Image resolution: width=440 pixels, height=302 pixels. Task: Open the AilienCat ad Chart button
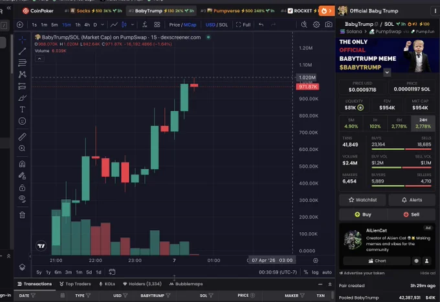click(377, 261)
